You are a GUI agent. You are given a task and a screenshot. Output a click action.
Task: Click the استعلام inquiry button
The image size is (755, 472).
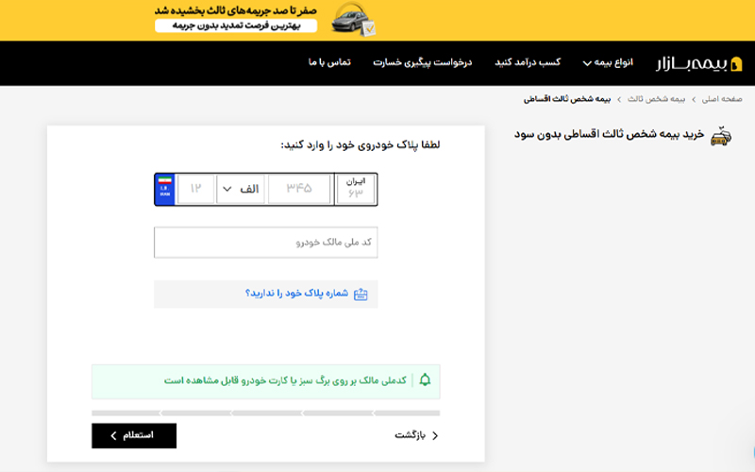134,435
